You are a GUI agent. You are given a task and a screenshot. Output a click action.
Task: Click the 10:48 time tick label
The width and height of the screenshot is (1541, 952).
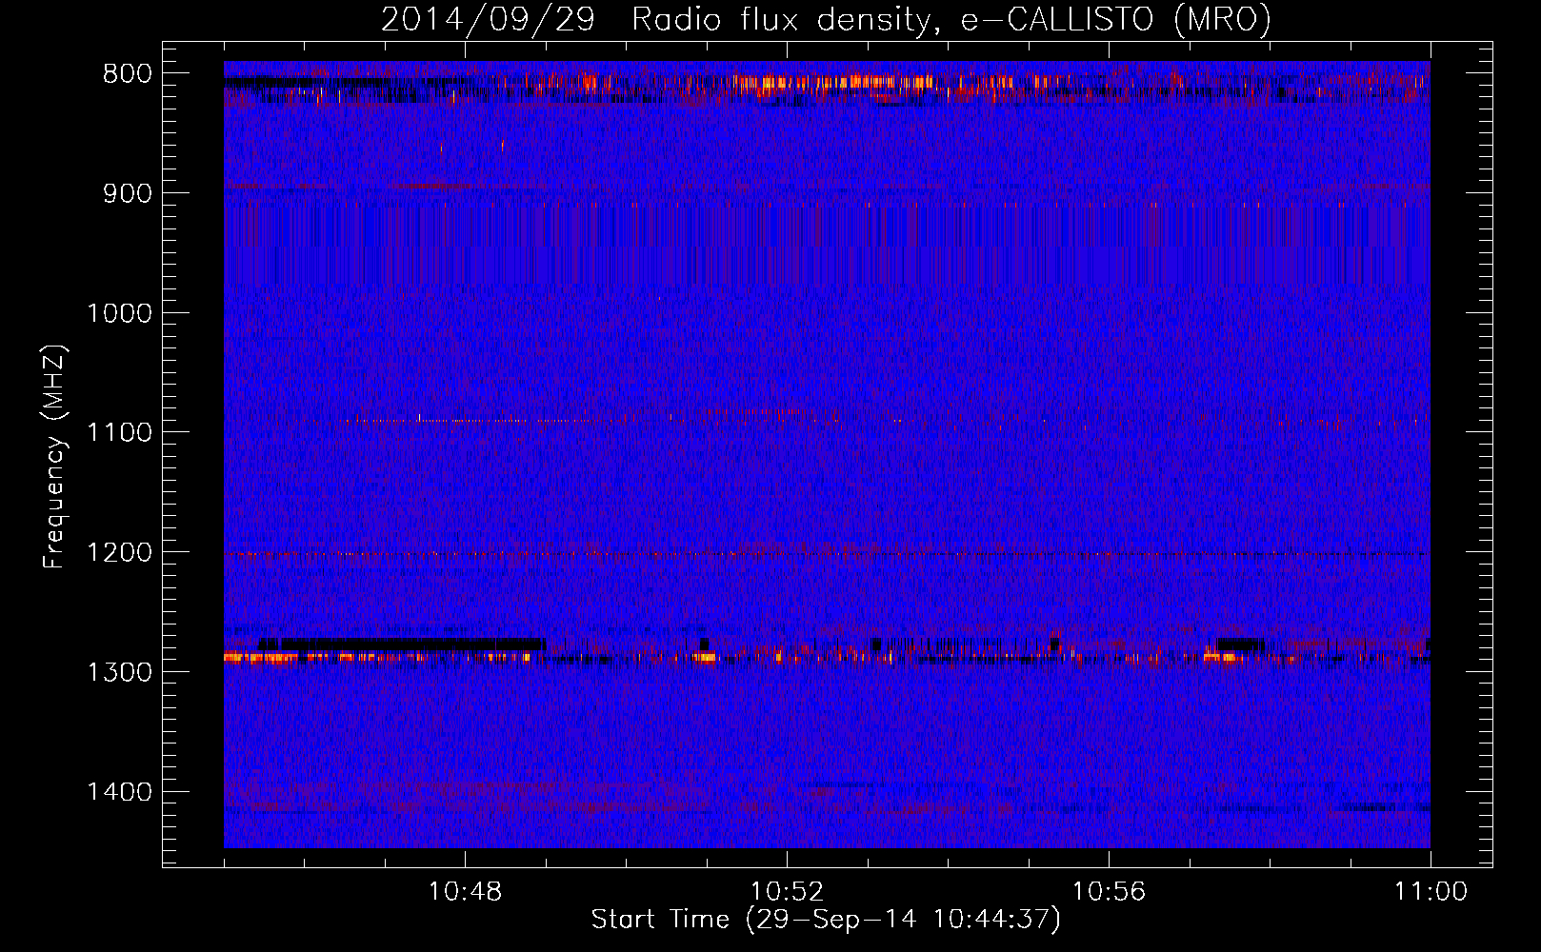tap(465, 892)
